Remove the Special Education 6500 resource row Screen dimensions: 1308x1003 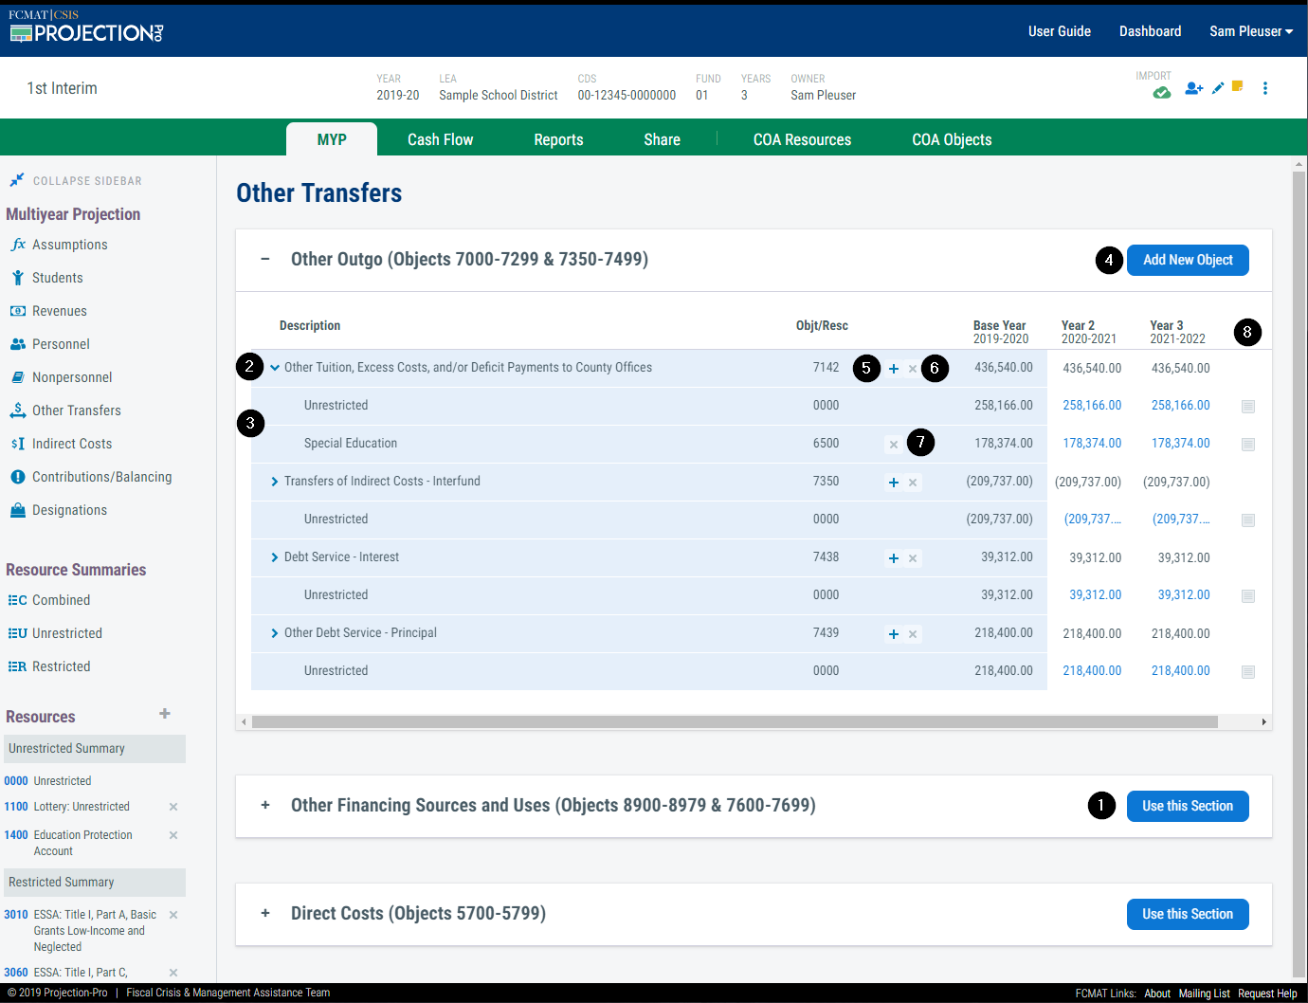(x=893, y=444)
